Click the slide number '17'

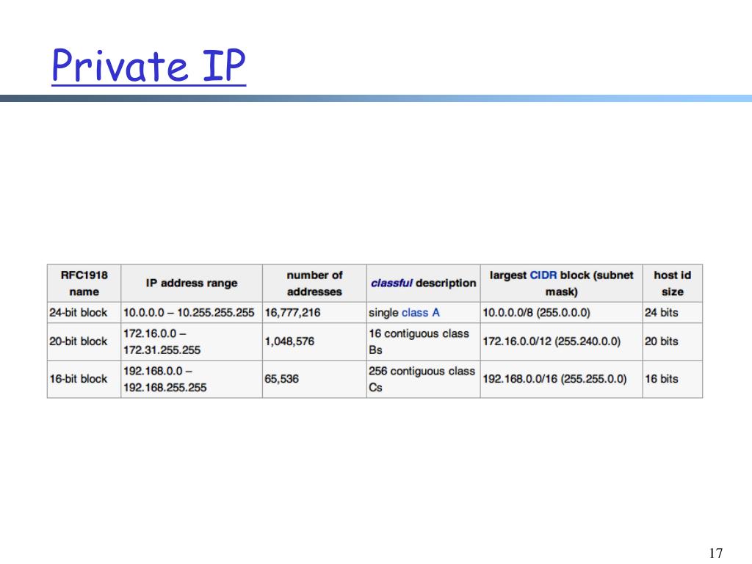[x=715, y=553]
